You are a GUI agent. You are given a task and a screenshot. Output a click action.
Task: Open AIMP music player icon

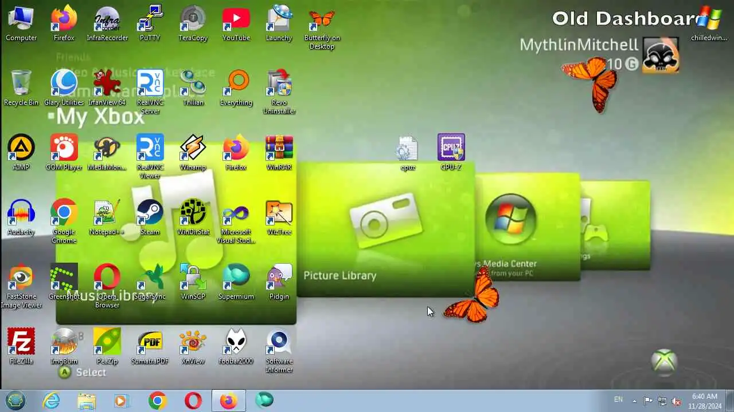coord(21,153)
